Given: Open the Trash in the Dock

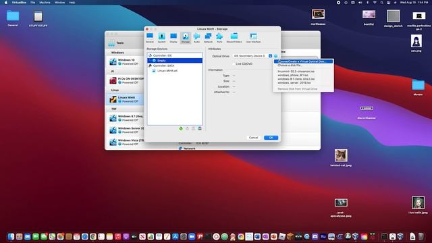Looking at the screenshot, I should [x=421, y=236].
